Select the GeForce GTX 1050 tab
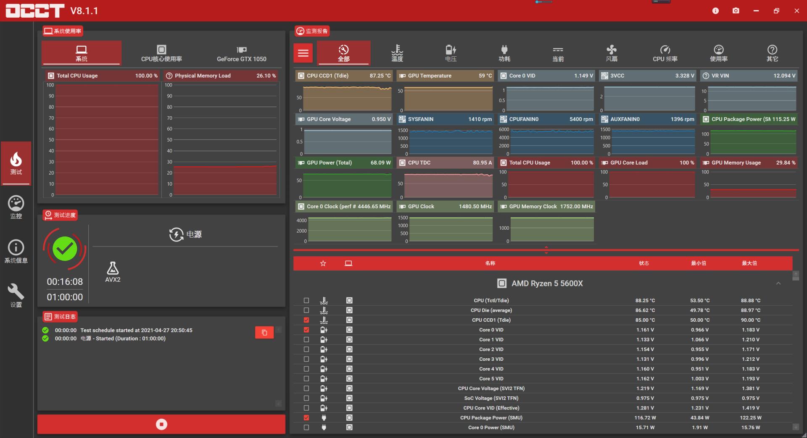Viewport: 807px width, 438px height. [x=241, y=53]
